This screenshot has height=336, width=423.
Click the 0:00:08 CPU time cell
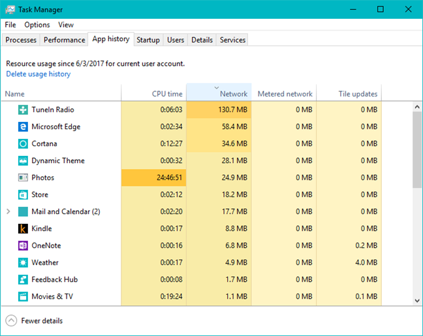pos(154,280)
